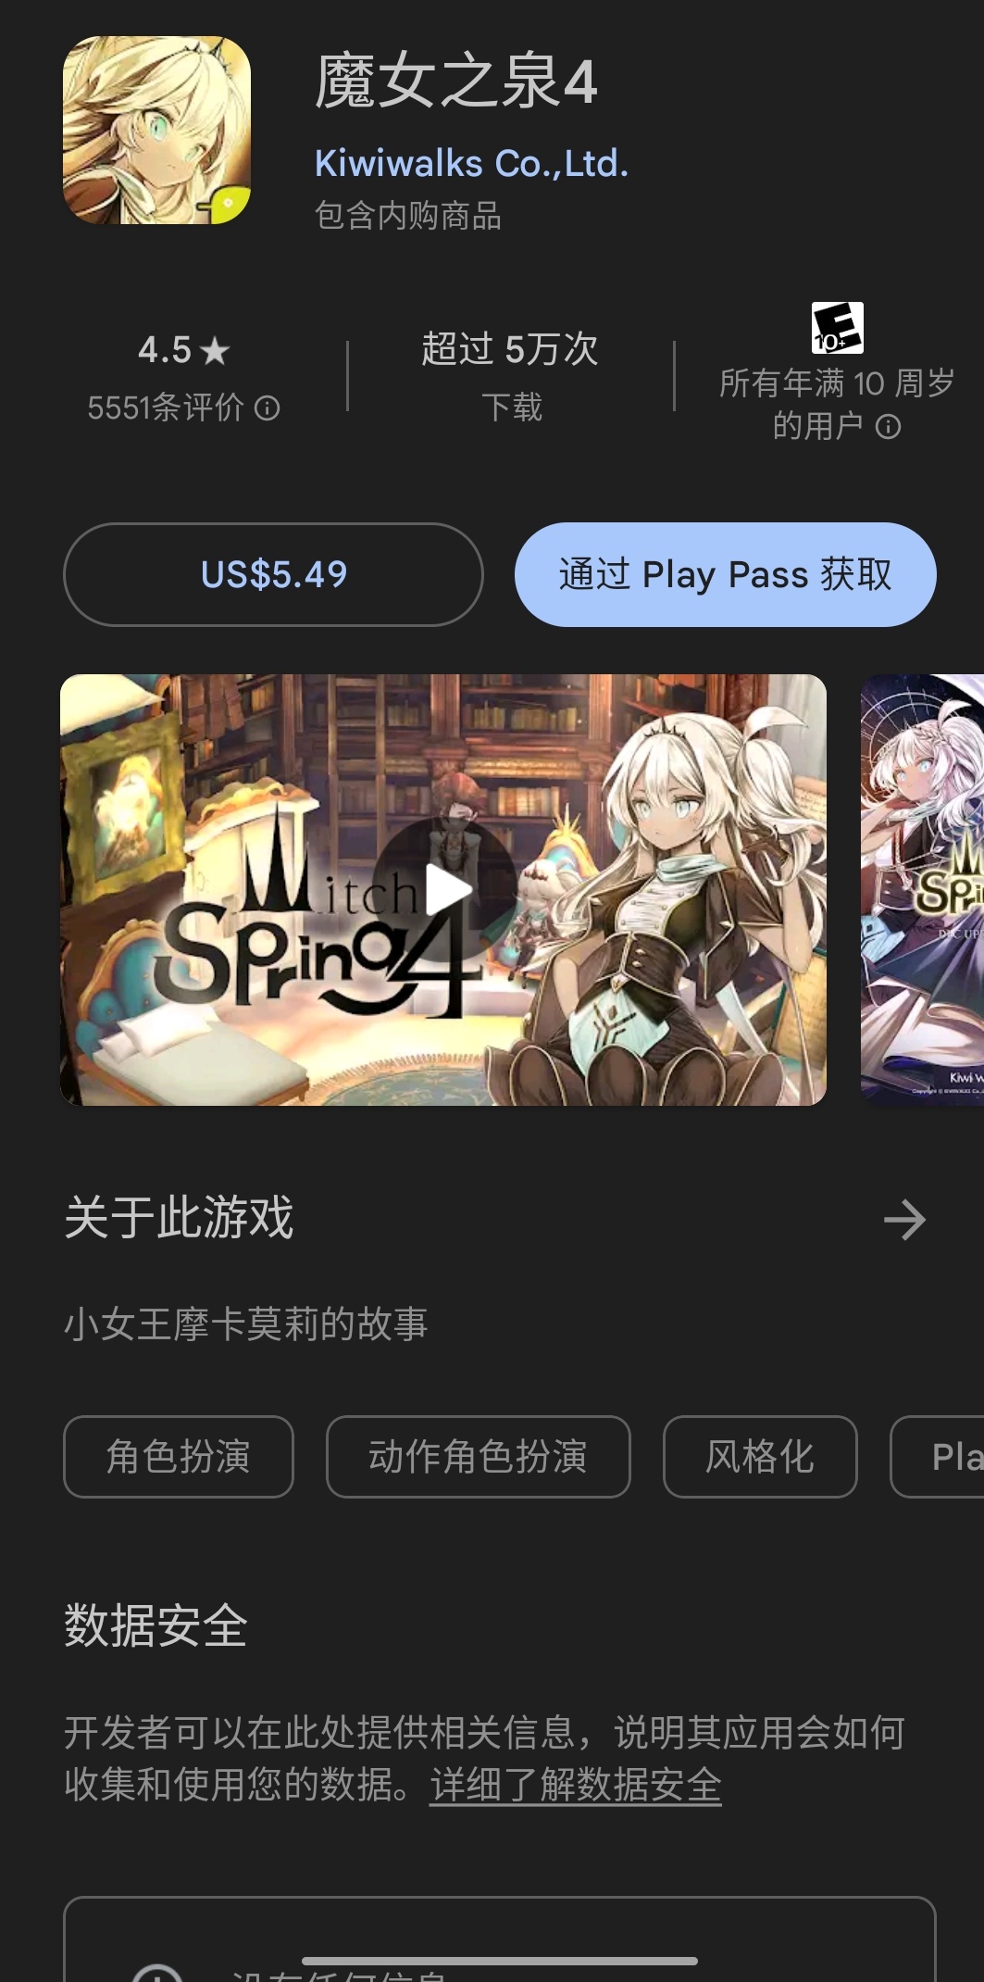Tap the bottom navigation gesture handle
The width and height of the screenshot is (984, 1982).
(500, 1961)
